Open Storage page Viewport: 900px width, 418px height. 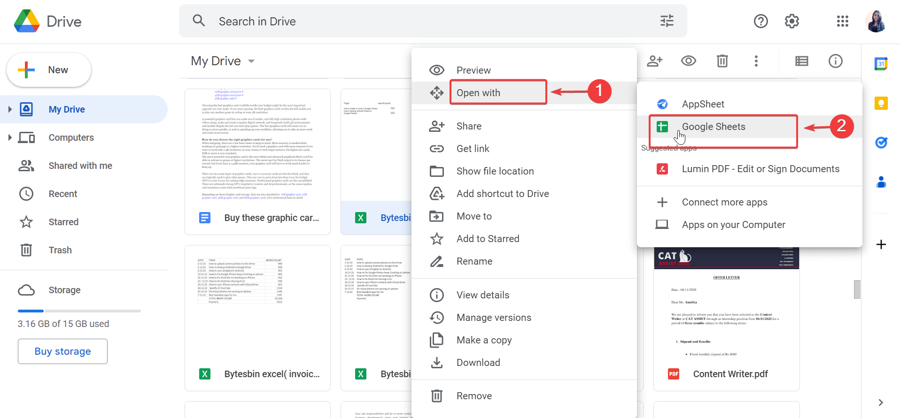pos(84,290)
